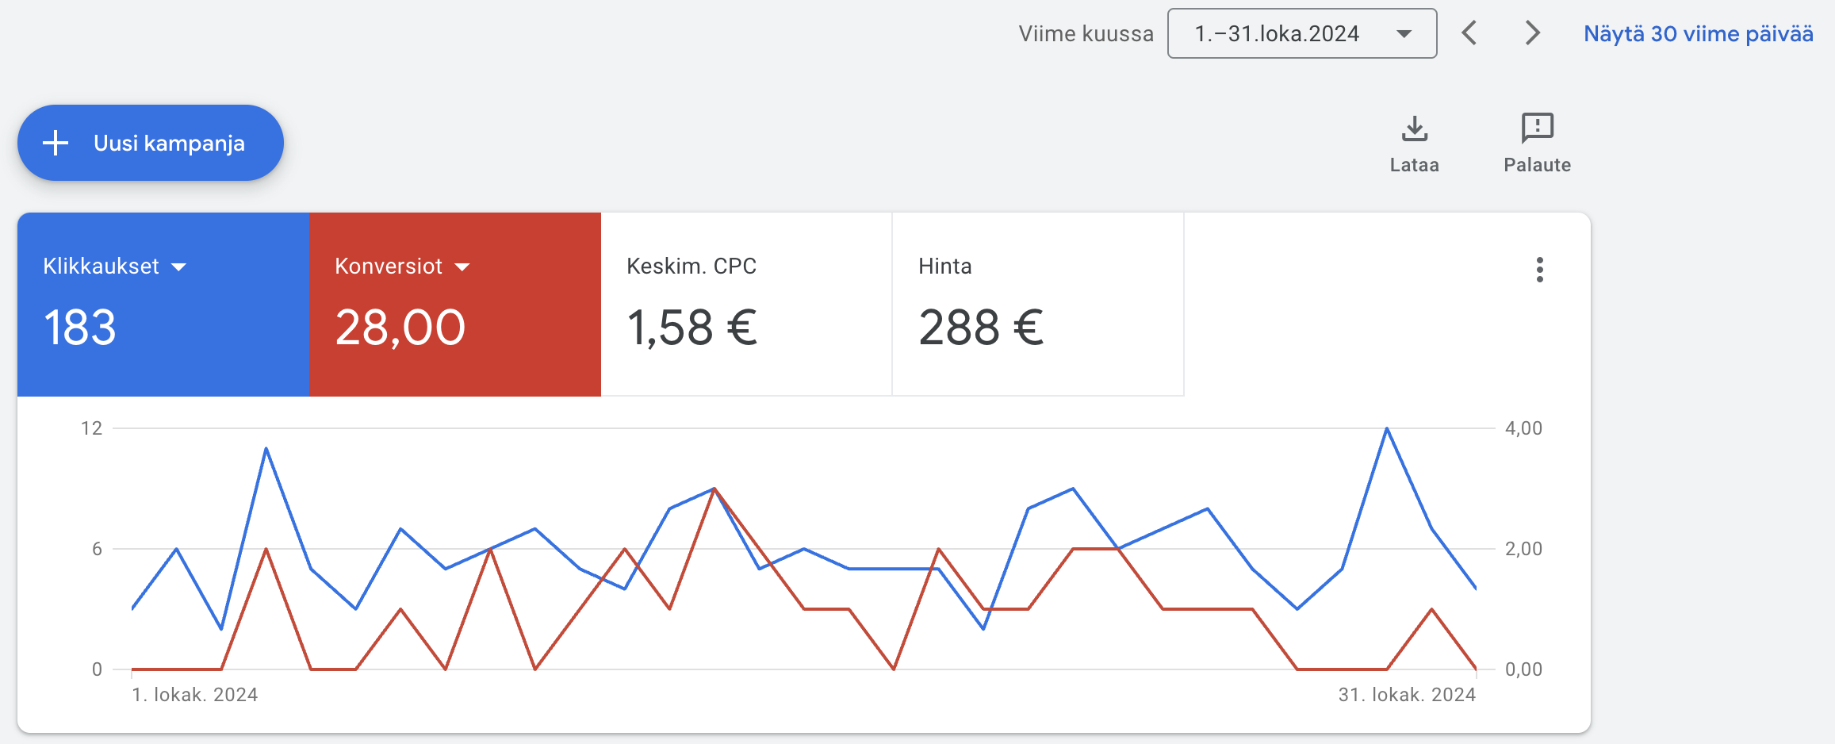1835x744 pixels.
Task: Select the Hinta metric card
Action: click(x=1038, y=304)
